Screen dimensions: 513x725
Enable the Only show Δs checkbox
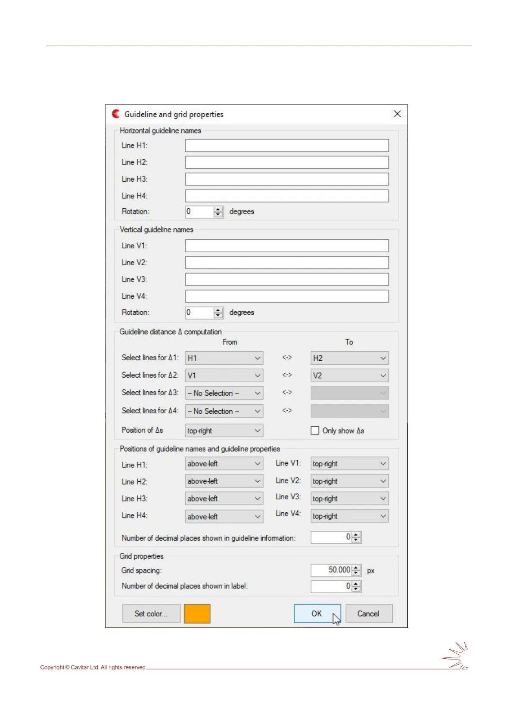tap(315, 431)
